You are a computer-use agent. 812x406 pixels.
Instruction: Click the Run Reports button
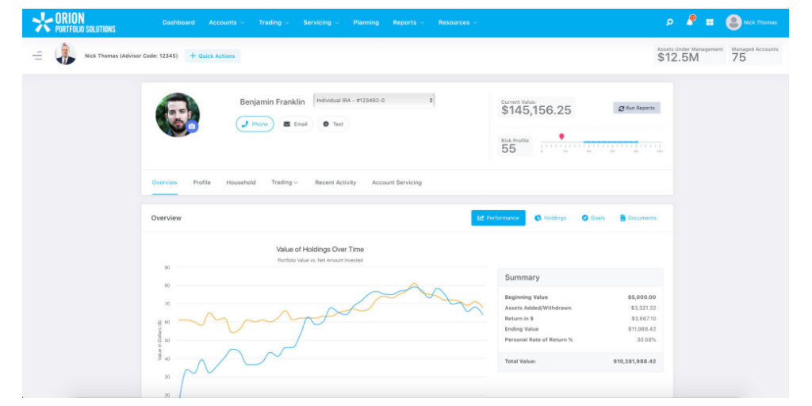636,108
